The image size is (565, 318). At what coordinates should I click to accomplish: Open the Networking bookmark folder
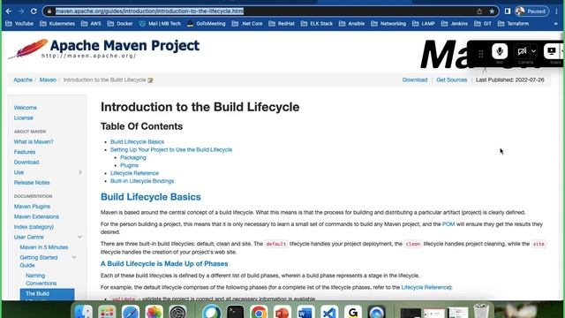(388, 24)
